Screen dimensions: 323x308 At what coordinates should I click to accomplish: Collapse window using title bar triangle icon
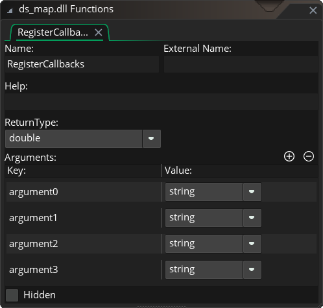(x=10, y=10)
